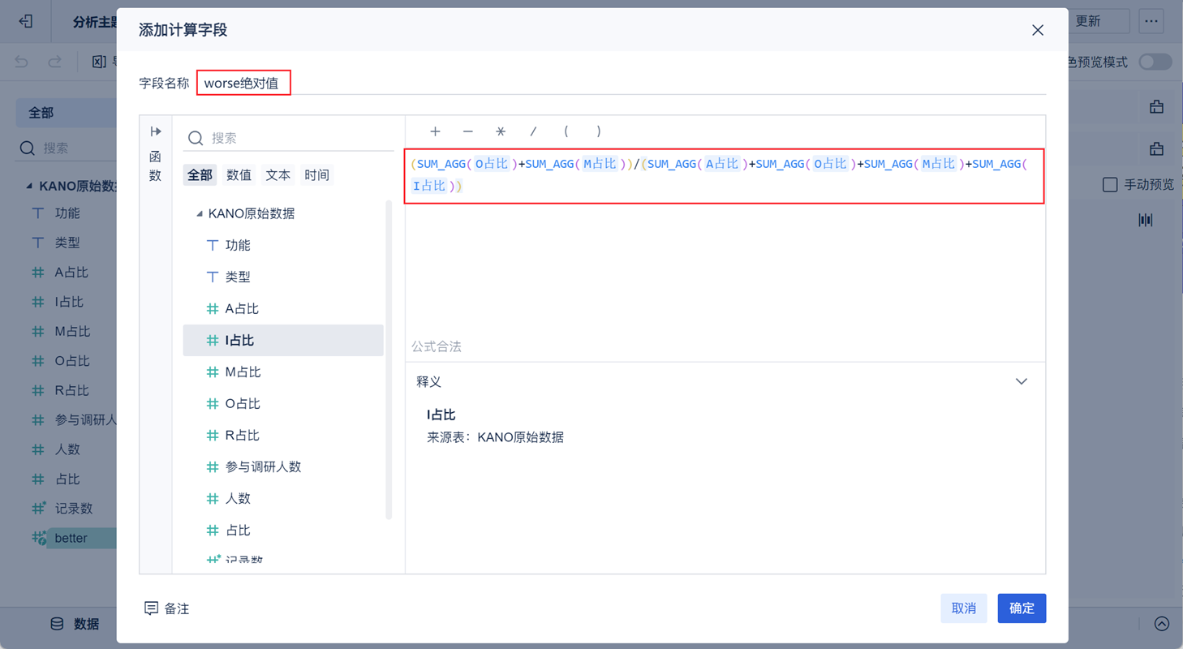Click the search magnifier in the field list

(195, 139)
